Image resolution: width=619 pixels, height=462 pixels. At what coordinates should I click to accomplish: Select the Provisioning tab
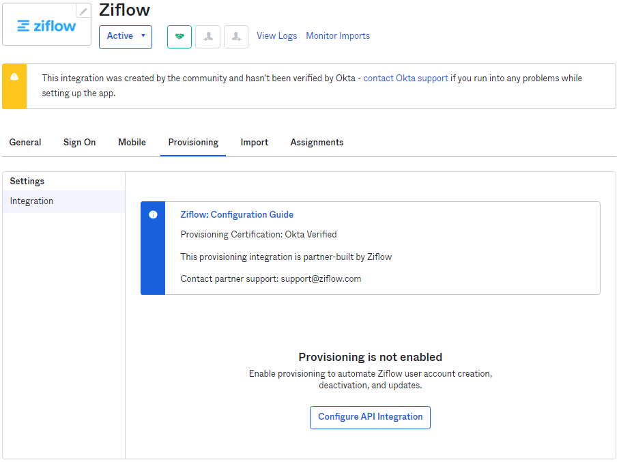tap(193, 143)
